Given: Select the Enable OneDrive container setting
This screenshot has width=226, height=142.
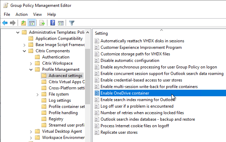Looking at the screenshot, I should pos(130,93).
